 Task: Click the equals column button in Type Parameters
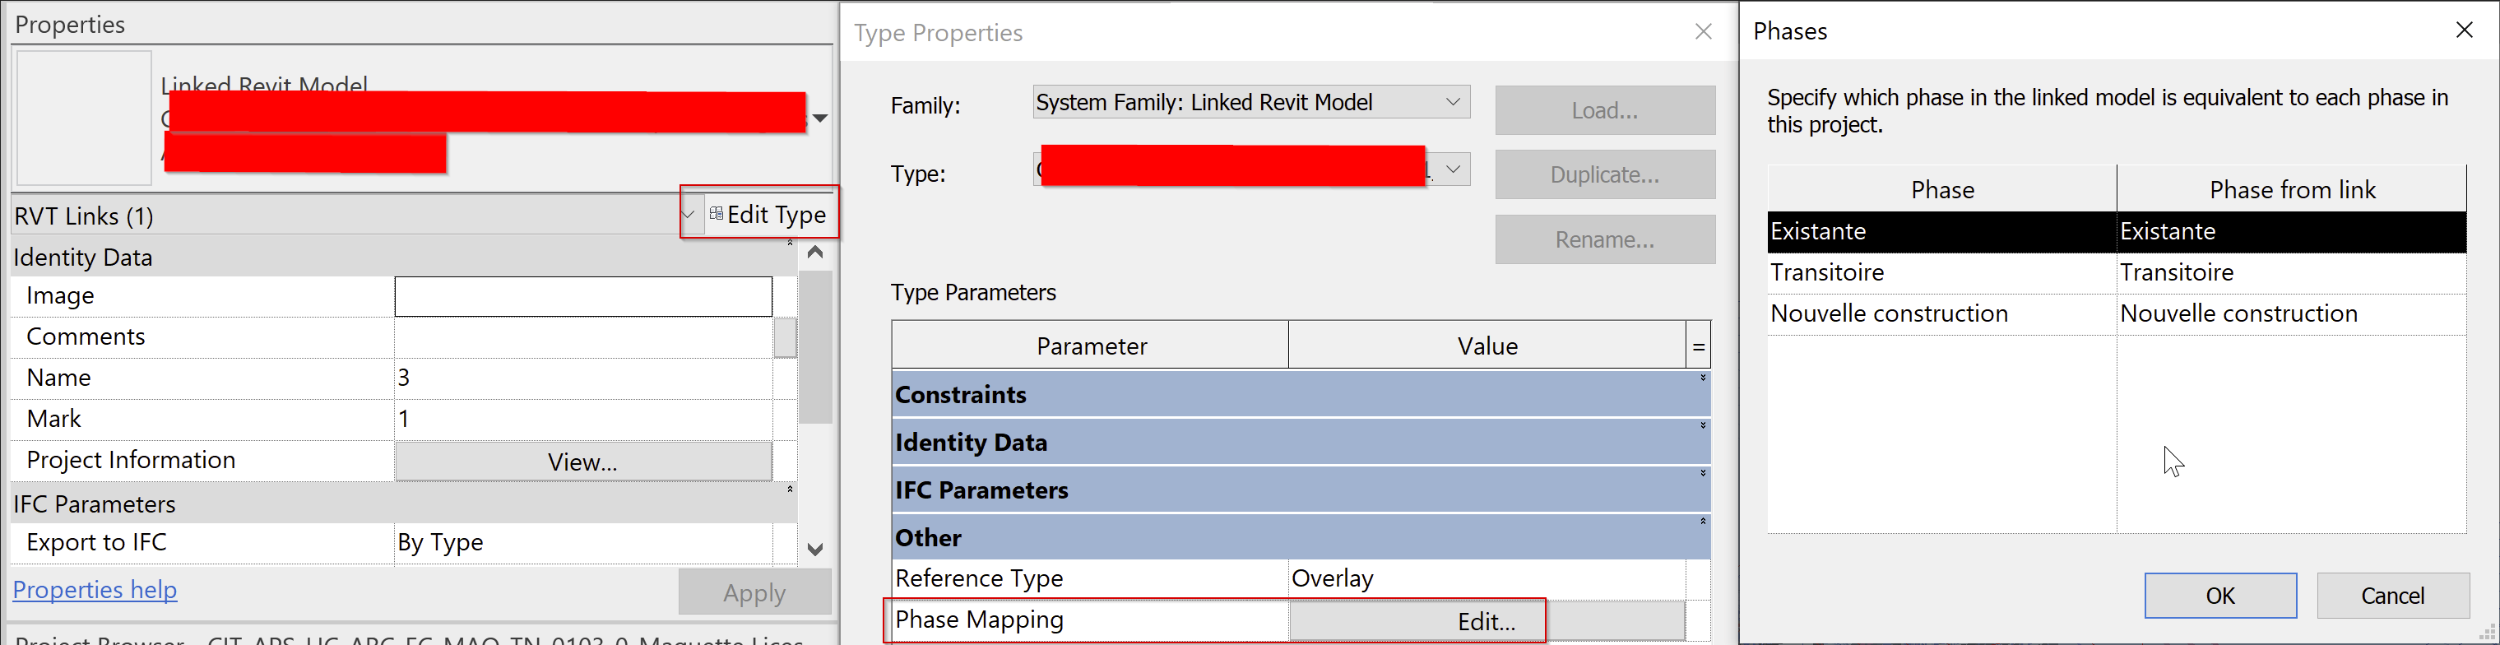click(1697, 346)
